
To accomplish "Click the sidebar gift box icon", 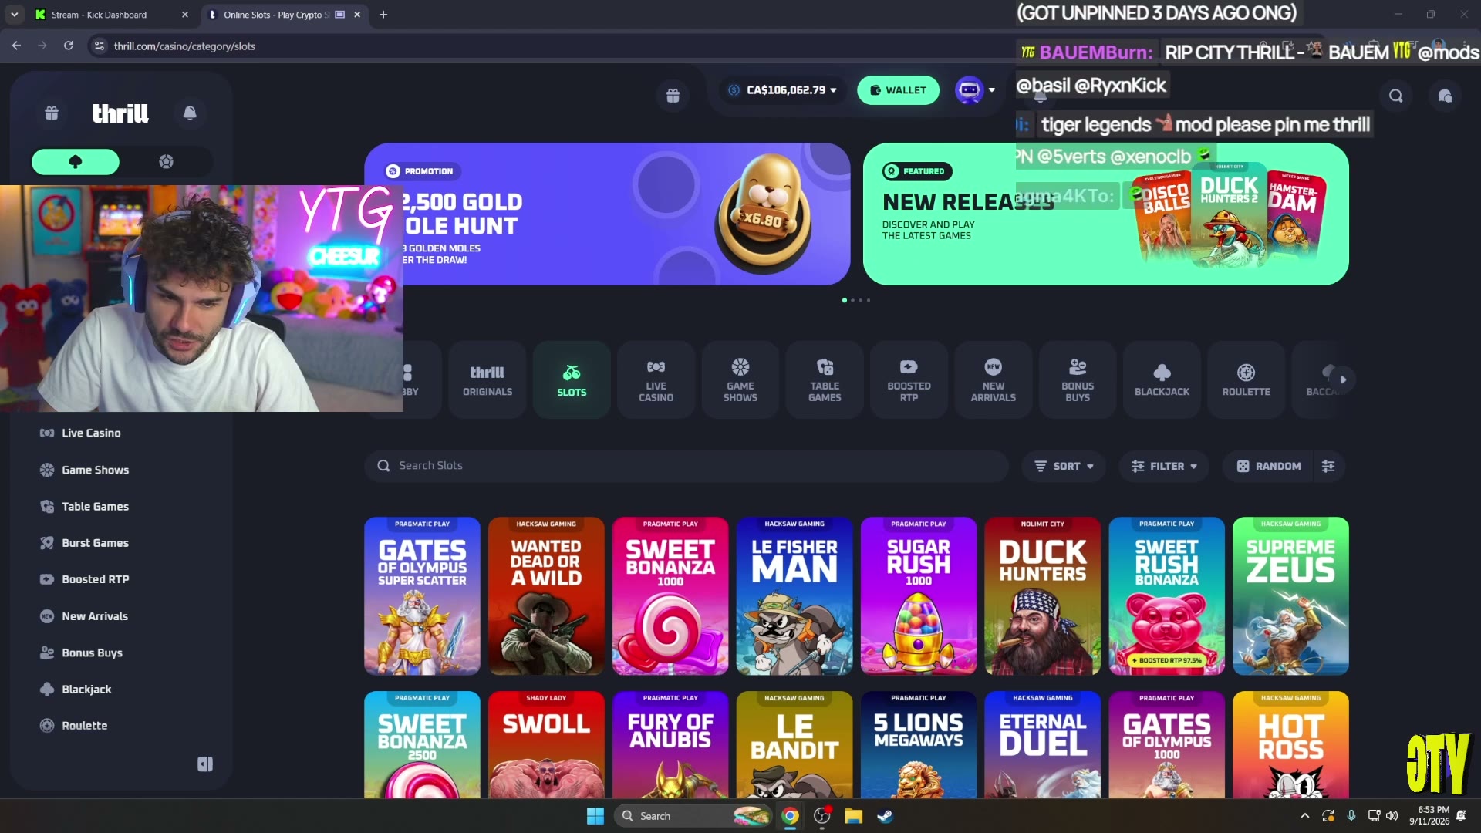I will 52,113.
